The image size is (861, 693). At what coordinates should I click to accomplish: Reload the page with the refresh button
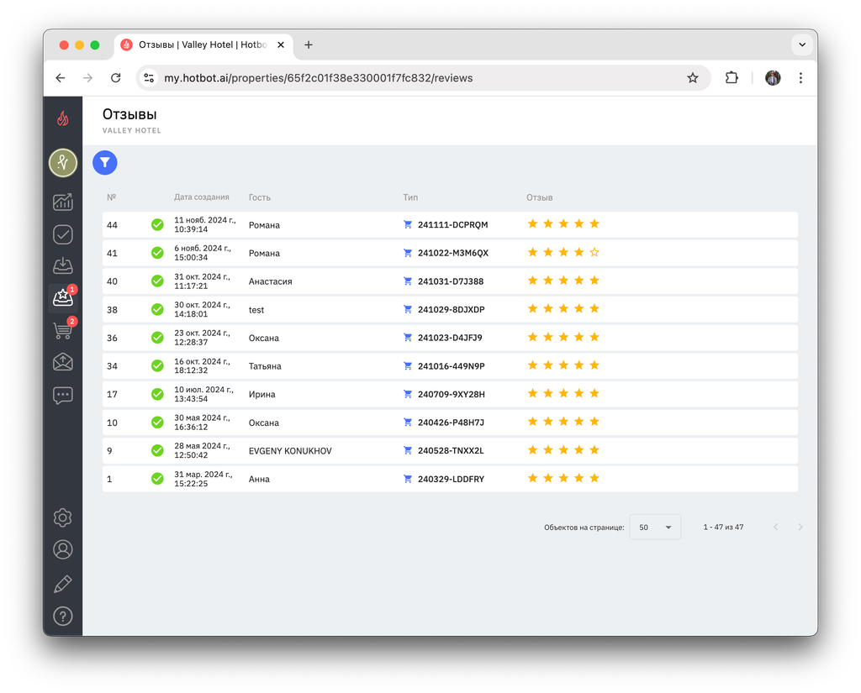tap(116, 78)
